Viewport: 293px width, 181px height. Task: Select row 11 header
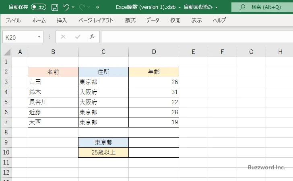click(x=6, y=162)
